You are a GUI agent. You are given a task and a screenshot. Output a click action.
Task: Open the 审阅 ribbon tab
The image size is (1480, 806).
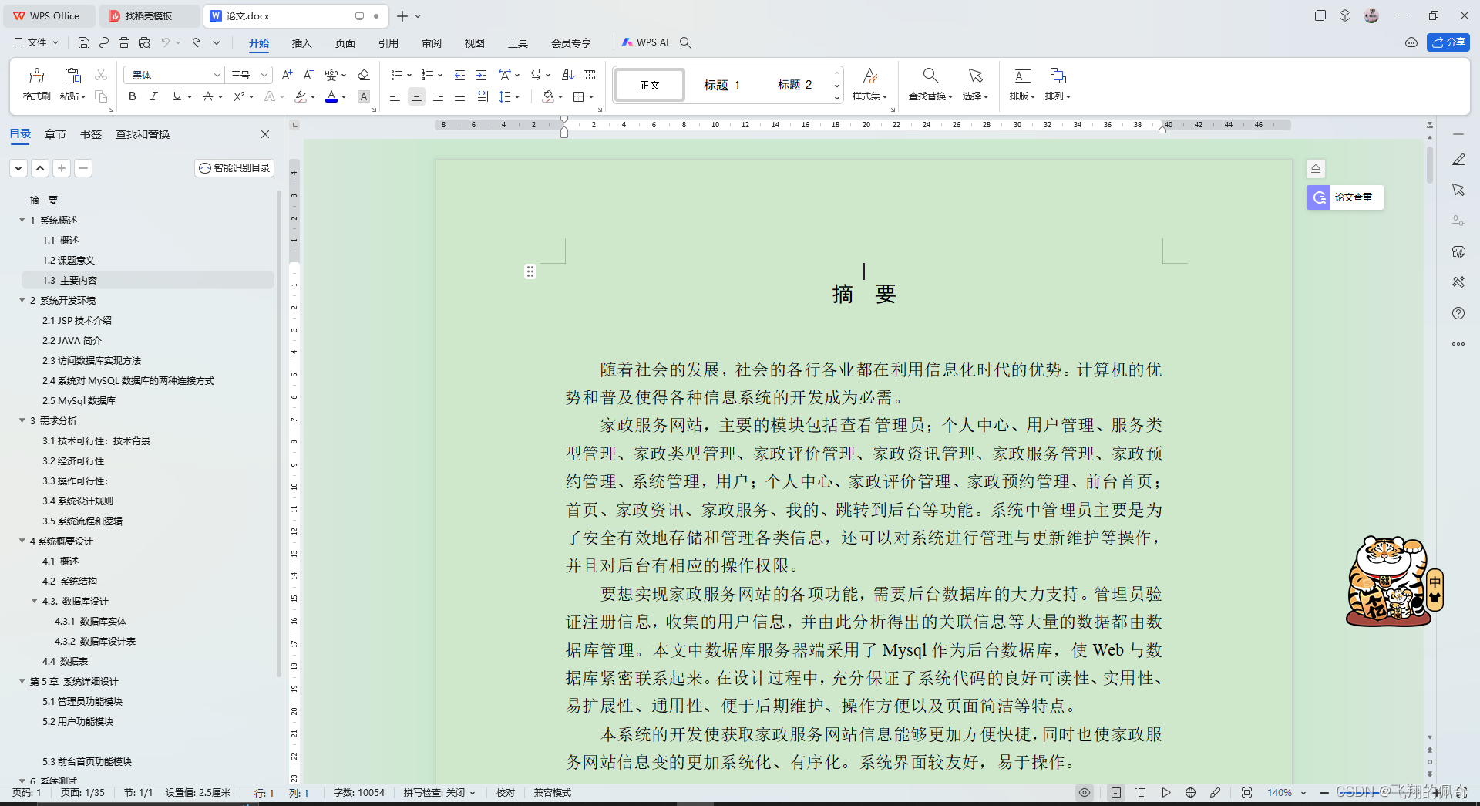[x=432, y=43]
